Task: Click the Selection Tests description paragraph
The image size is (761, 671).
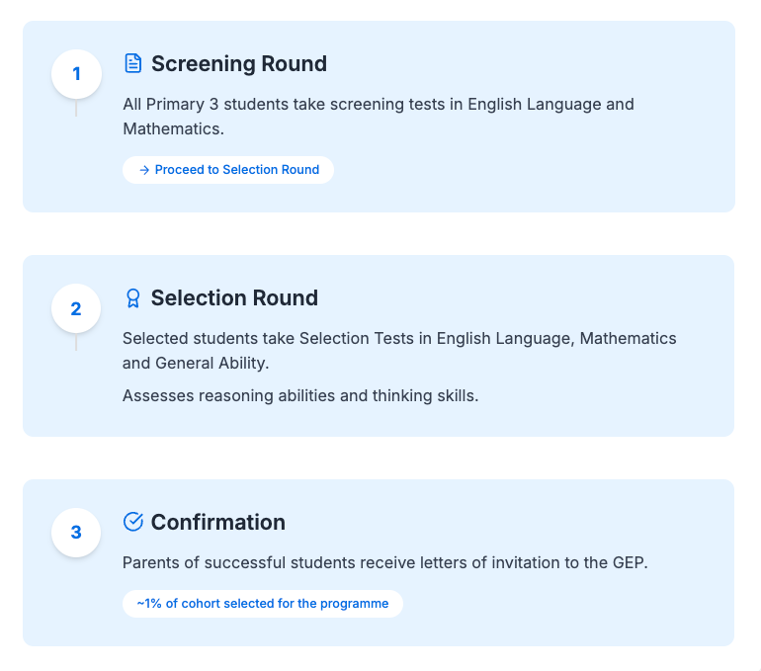Action: click(399, 350)
